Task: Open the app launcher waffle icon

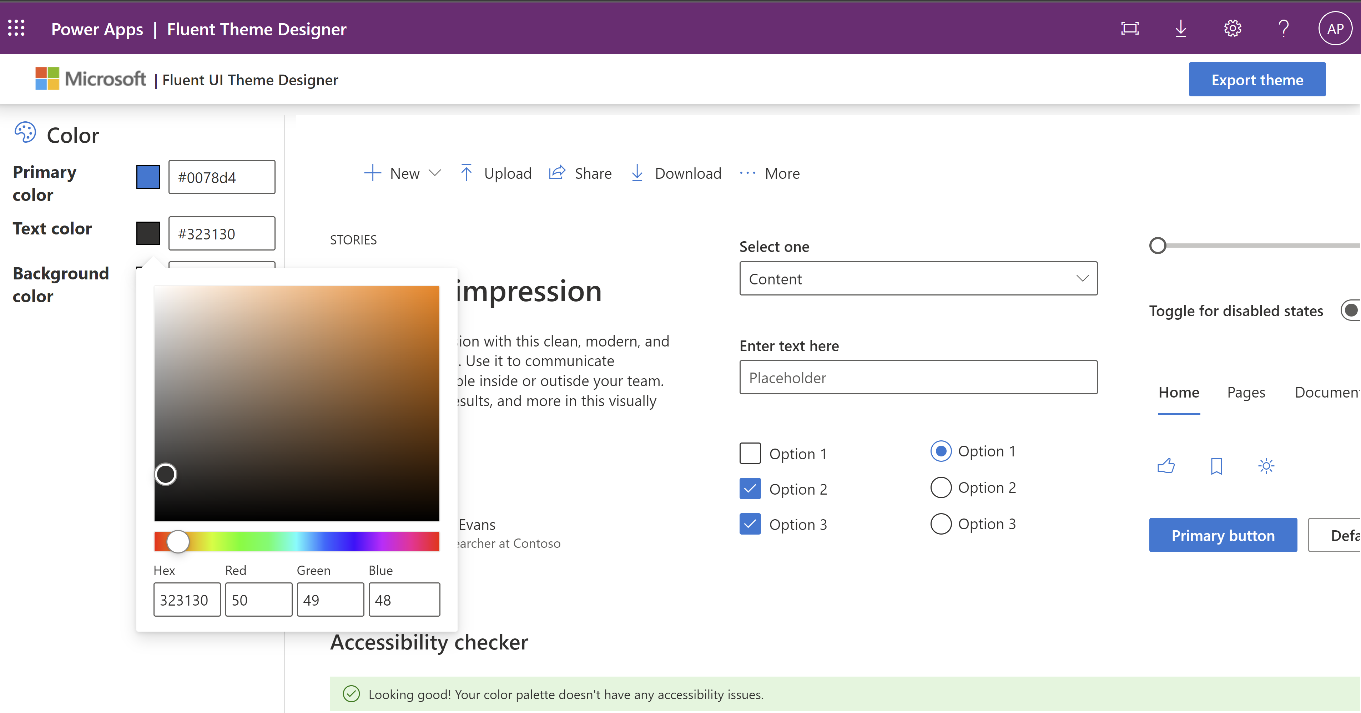Action: click(16, 28)
